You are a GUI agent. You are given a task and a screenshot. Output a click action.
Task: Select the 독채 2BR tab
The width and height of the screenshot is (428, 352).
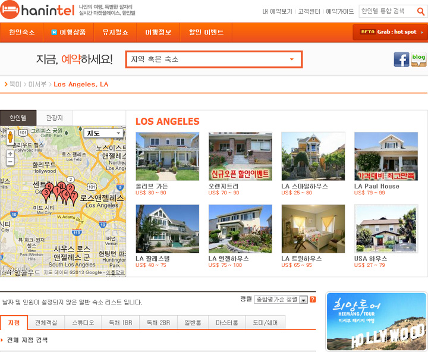(x=158, y=323)
